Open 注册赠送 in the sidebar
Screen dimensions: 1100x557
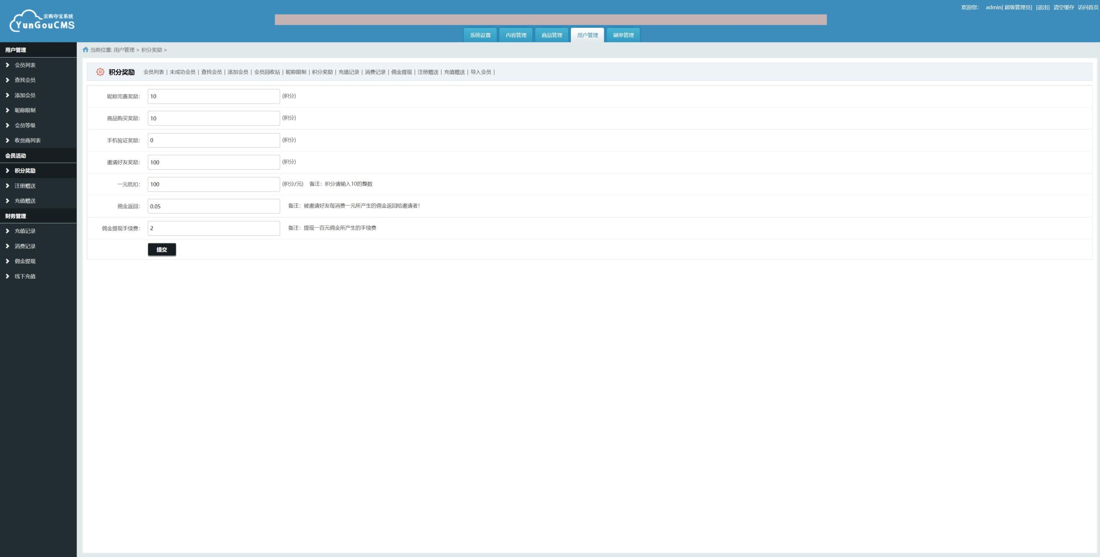pyautogui.click(x=25, y=186)
